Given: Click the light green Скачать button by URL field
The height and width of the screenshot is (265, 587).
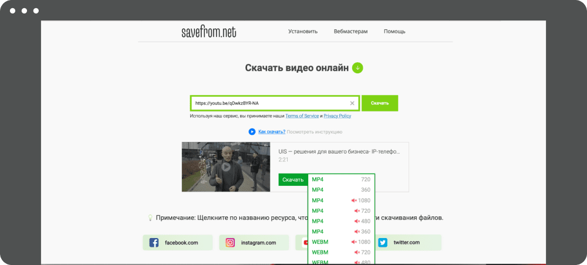Looking at the screenshot, I should click(x=380, y=103).
